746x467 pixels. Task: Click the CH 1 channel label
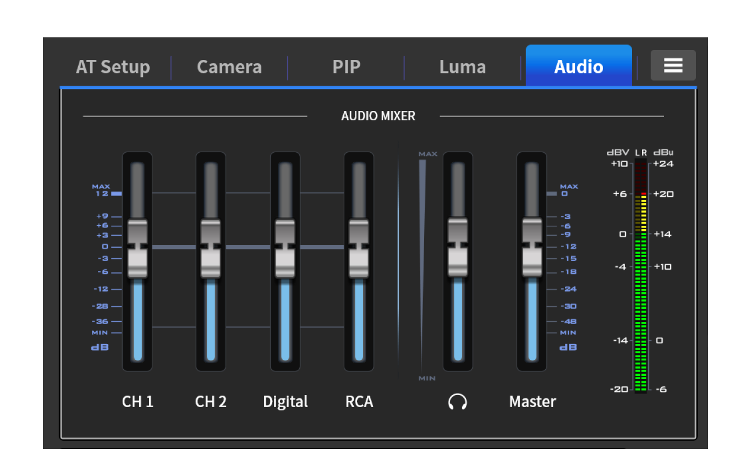[138, 402]
